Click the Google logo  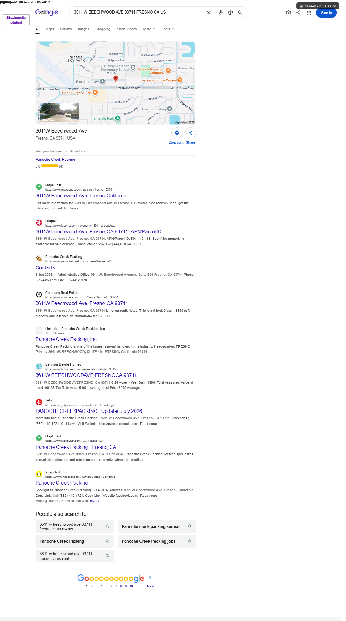click(x=47, y=12)
